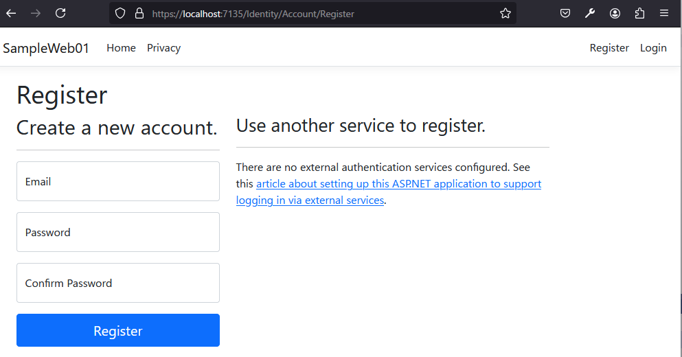This screenshot has height=357, width=682.
Task: Bookmark this page with the star icon
Action: tap(505, 13)
